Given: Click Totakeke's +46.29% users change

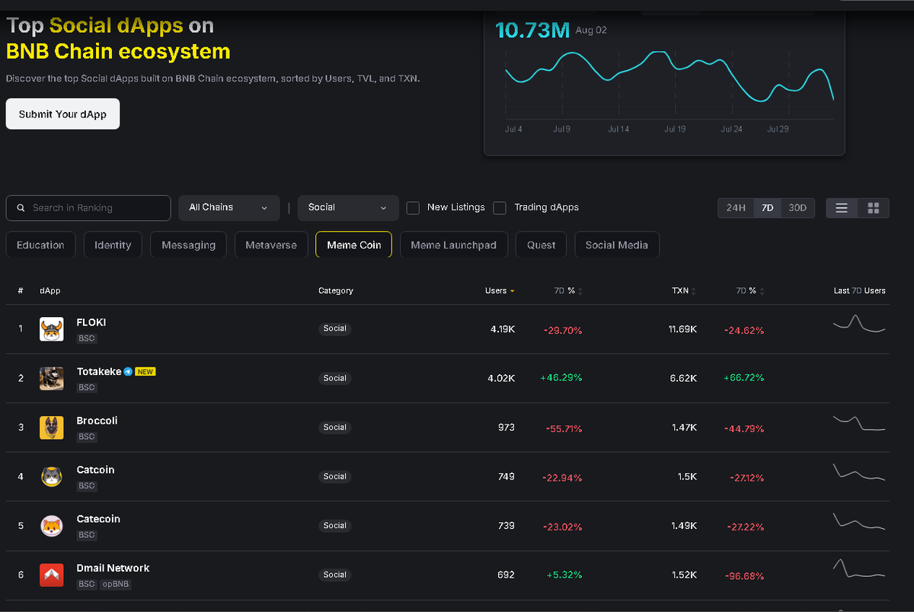Looking at the screenshot, I should 561,379.
